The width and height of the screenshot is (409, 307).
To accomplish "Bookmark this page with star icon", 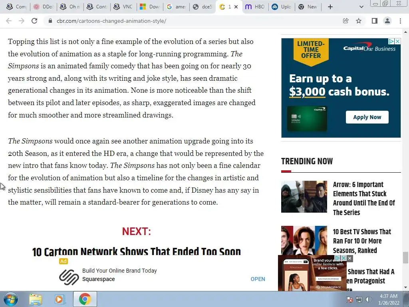I will (x=359, y=21).
